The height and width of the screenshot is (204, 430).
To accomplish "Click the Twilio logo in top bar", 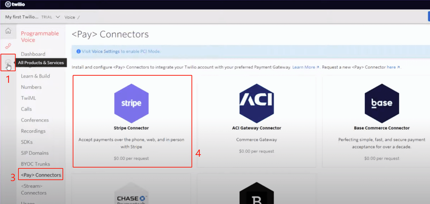I will tap(16, 5).
